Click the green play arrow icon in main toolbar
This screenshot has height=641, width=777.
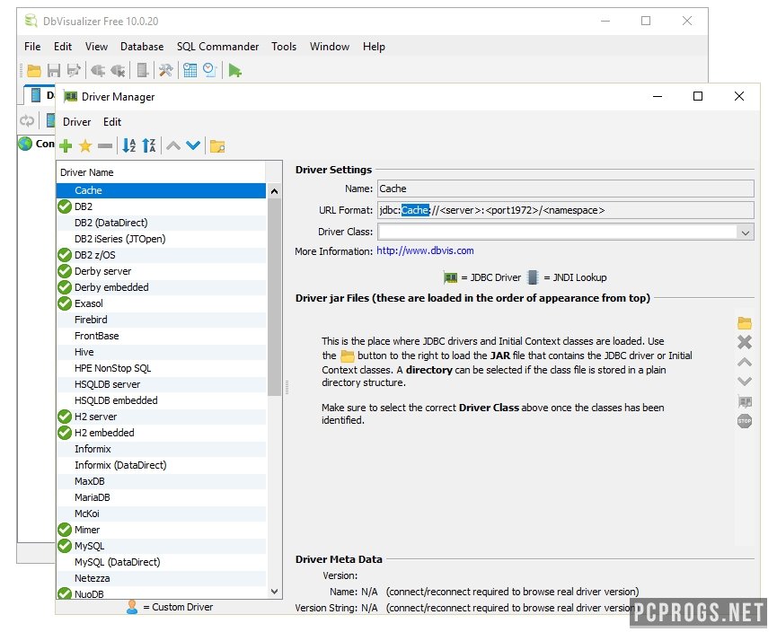click(x=234, y=71)
